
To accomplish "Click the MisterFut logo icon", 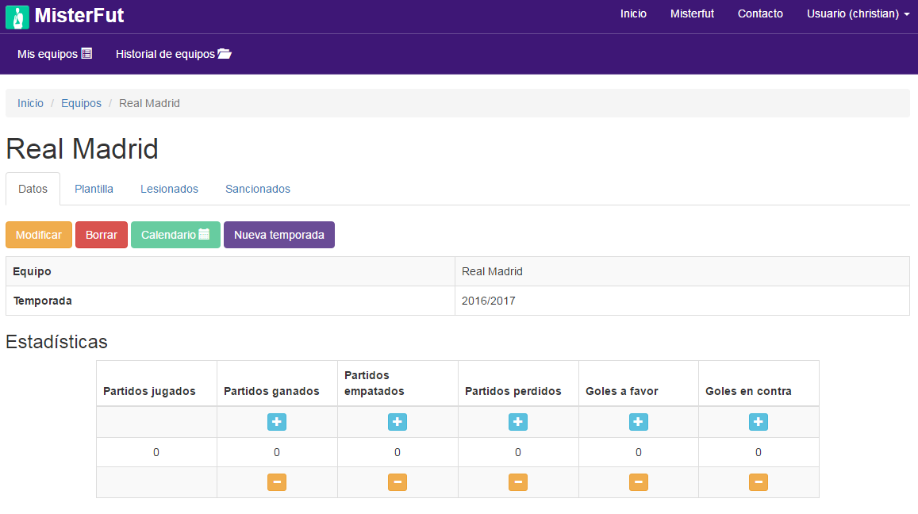I will pos(17,17).
